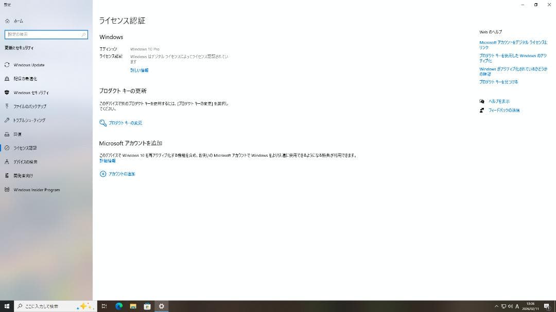556x312 pixels.
Task: Open デバイスの検索 settings
Action: coord(29,161)
